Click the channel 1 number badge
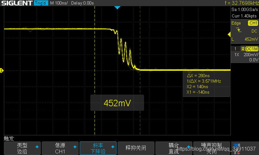The width and height of the screenshot is (259, 155). pyautogui.click(x=235, y=49)
